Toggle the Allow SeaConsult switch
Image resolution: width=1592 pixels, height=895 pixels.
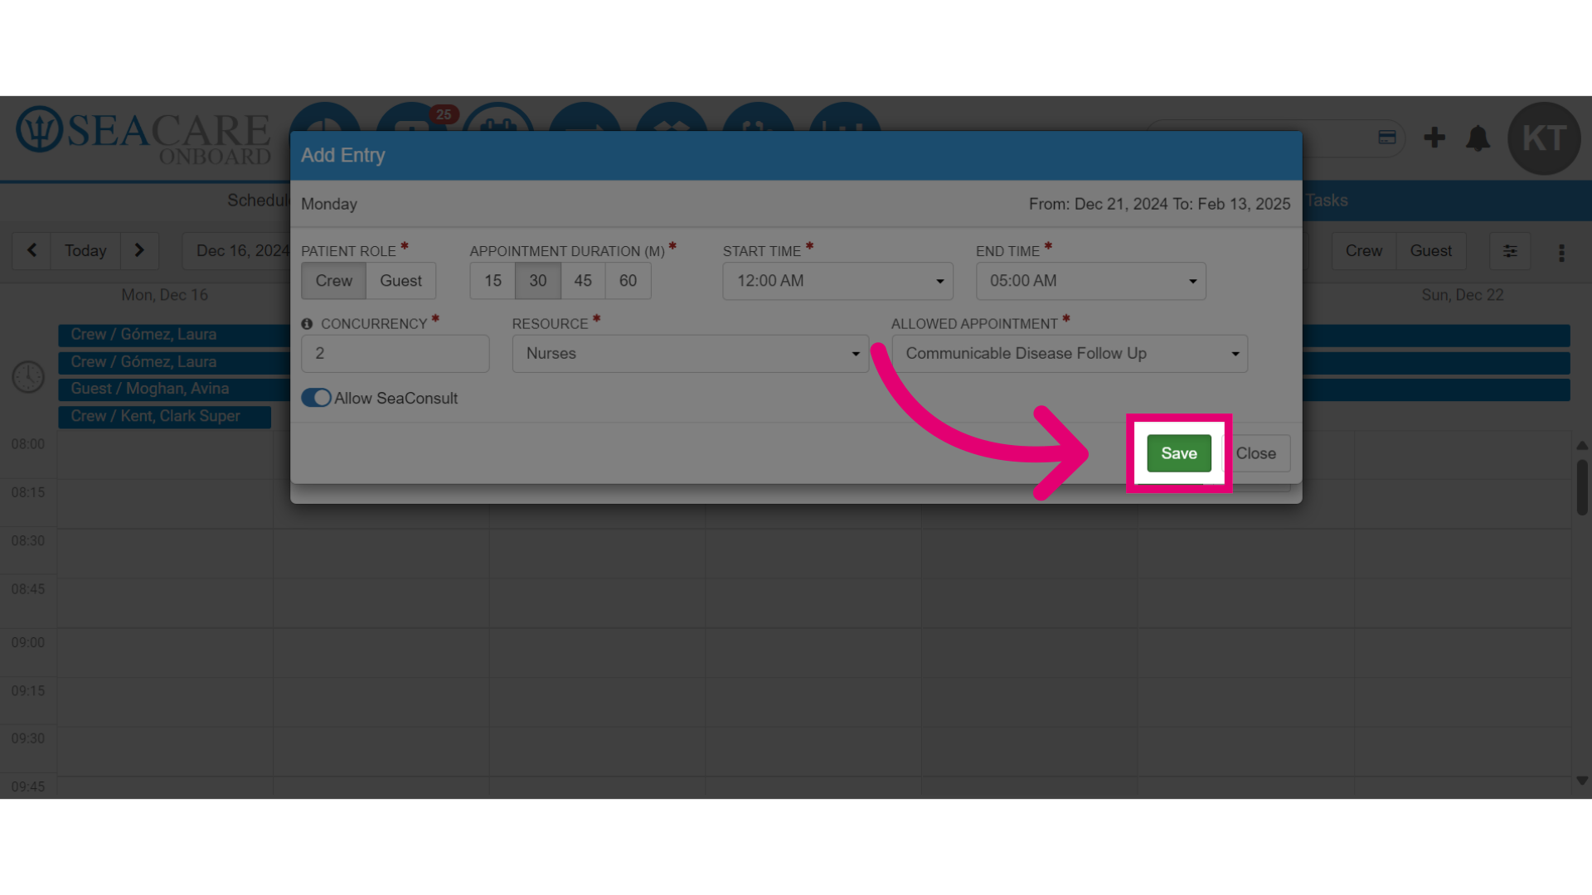coord(316,398)
